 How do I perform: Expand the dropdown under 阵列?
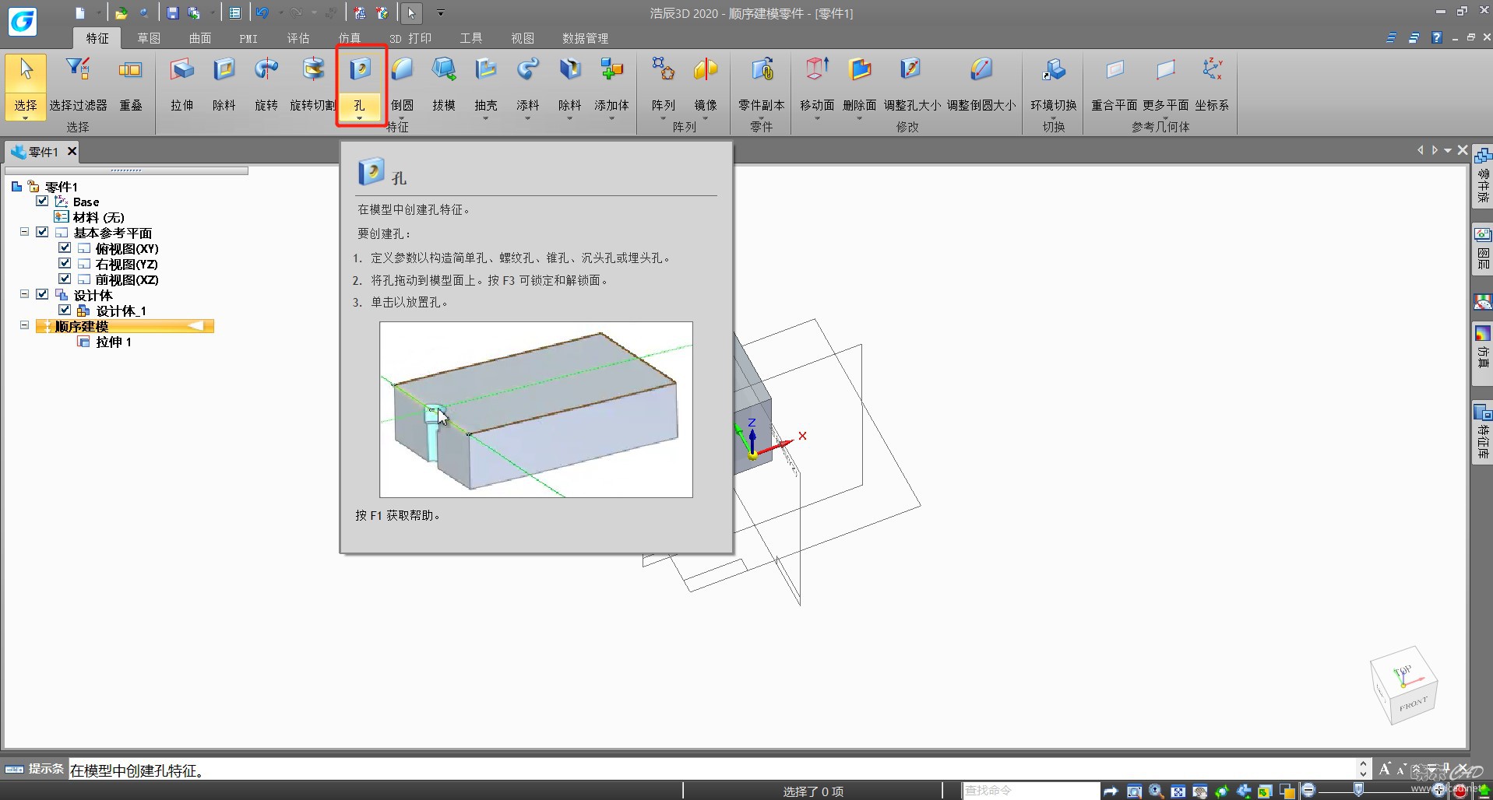click(x=664, y=118)
